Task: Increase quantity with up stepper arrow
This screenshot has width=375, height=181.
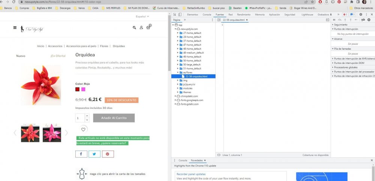Action: pyautogui.click(x=87, y=116)
